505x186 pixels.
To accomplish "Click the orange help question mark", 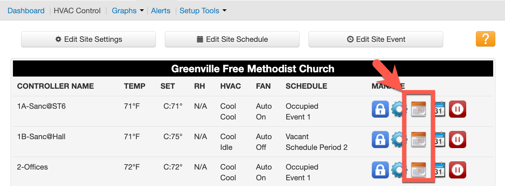I will [485, 39].
